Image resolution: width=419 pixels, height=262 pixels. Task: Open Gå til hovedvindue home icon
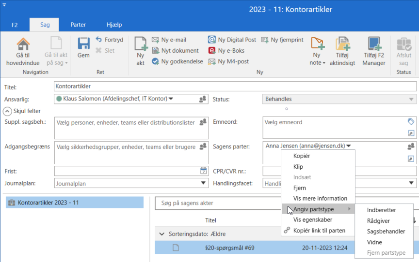coord(23,44)
